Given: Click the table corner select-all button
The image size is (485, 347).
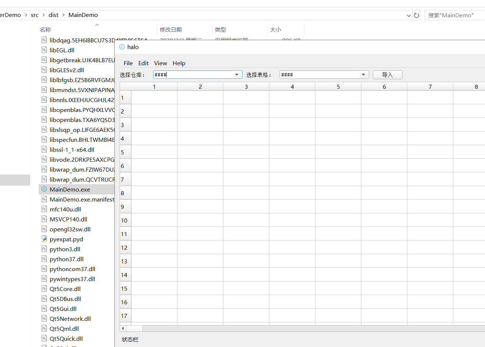Looking at the screenshot, I should point(125,87).
